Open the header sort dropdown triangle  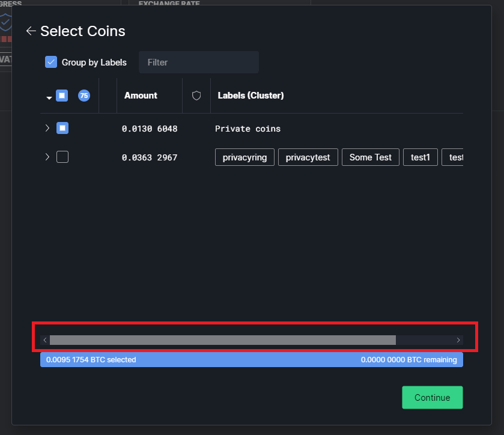point(49,98)
